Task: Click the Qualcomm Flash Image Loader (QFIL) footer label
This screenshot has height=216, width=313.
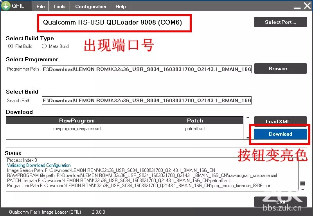Action: (x=45, y=212)
